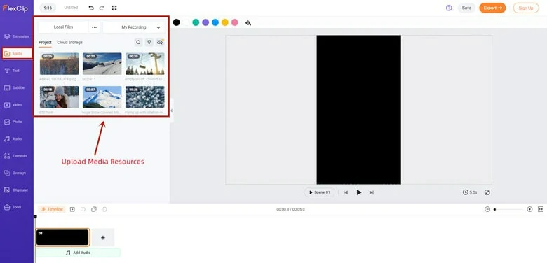Search media with magnifier icon

tap(138, 42)
